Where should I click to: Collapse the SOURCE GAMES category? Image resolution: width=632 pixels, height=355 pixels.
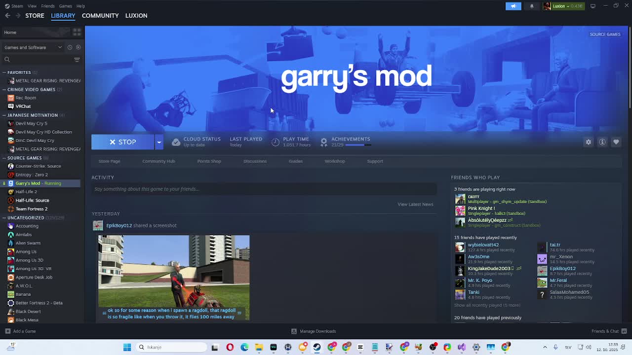4,158
